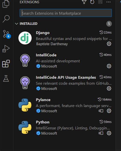
Task: Click the filter extensions funnel icon
Action: [x=84, y=2]
